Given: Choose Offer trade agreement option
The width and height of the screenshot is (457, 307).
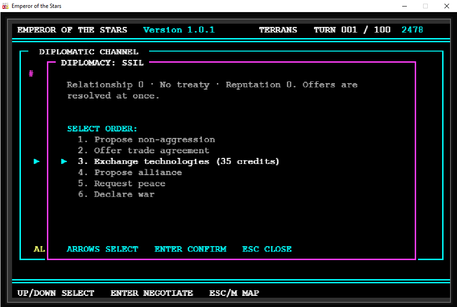Looking at the screenshot, I should tap(144, 150).
